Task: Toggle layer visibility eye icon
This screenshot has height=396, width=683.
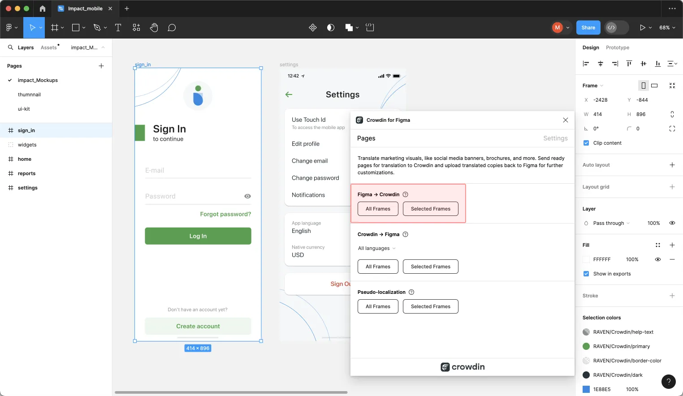Action: point(672,223)
